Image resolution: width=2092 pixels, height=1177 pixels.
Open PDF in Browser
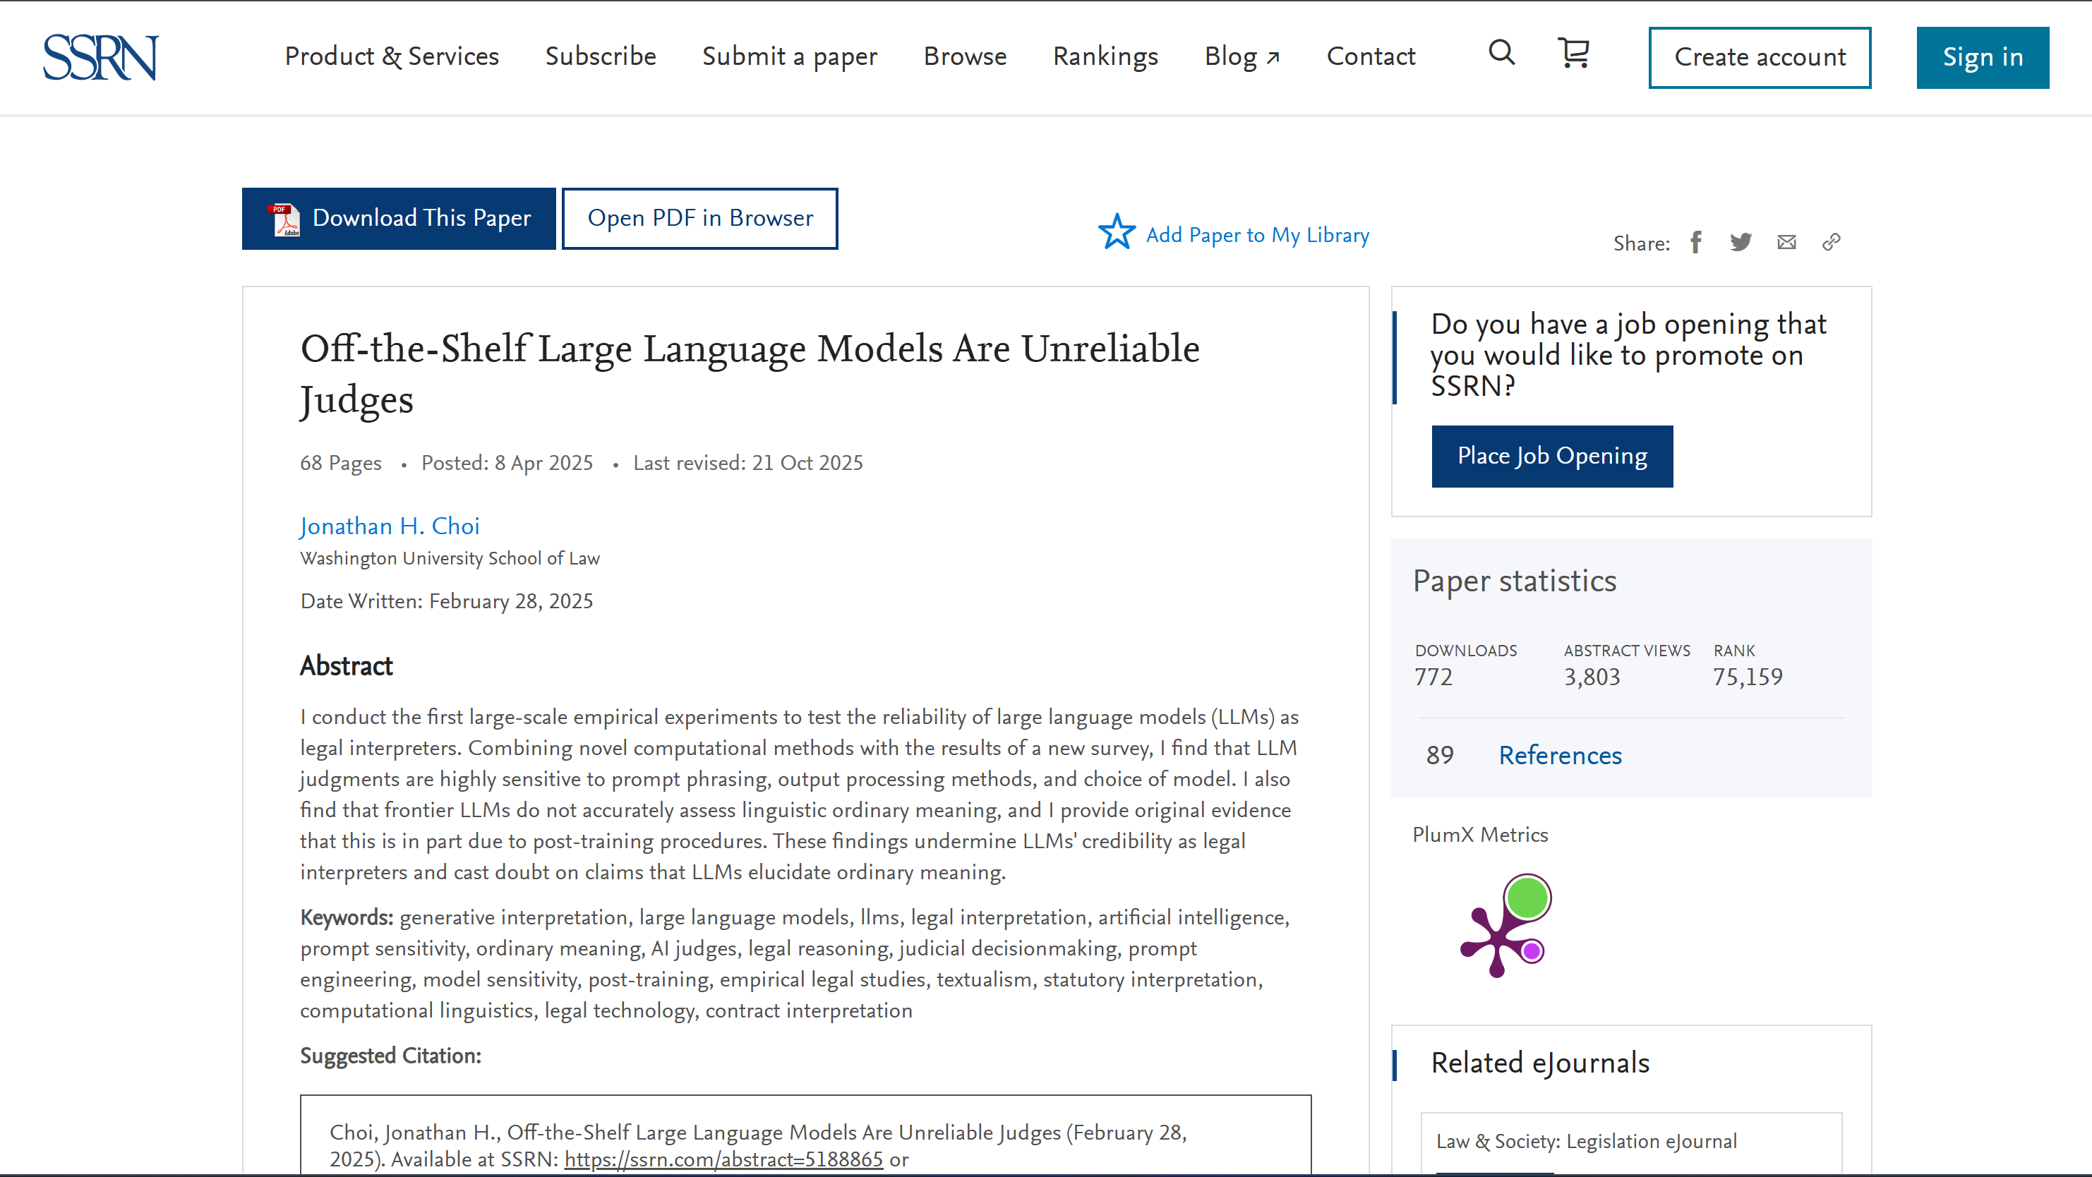(x=699, y=217)
